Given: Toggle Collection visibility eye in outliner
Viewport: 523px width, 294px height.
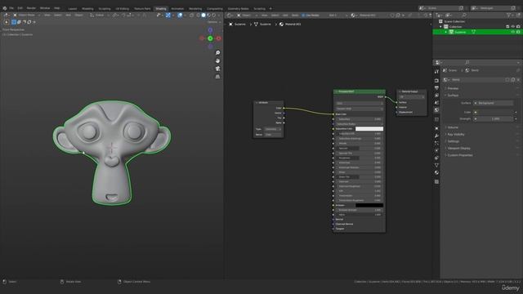Looking at the screenshot, I should pos(513,27).
